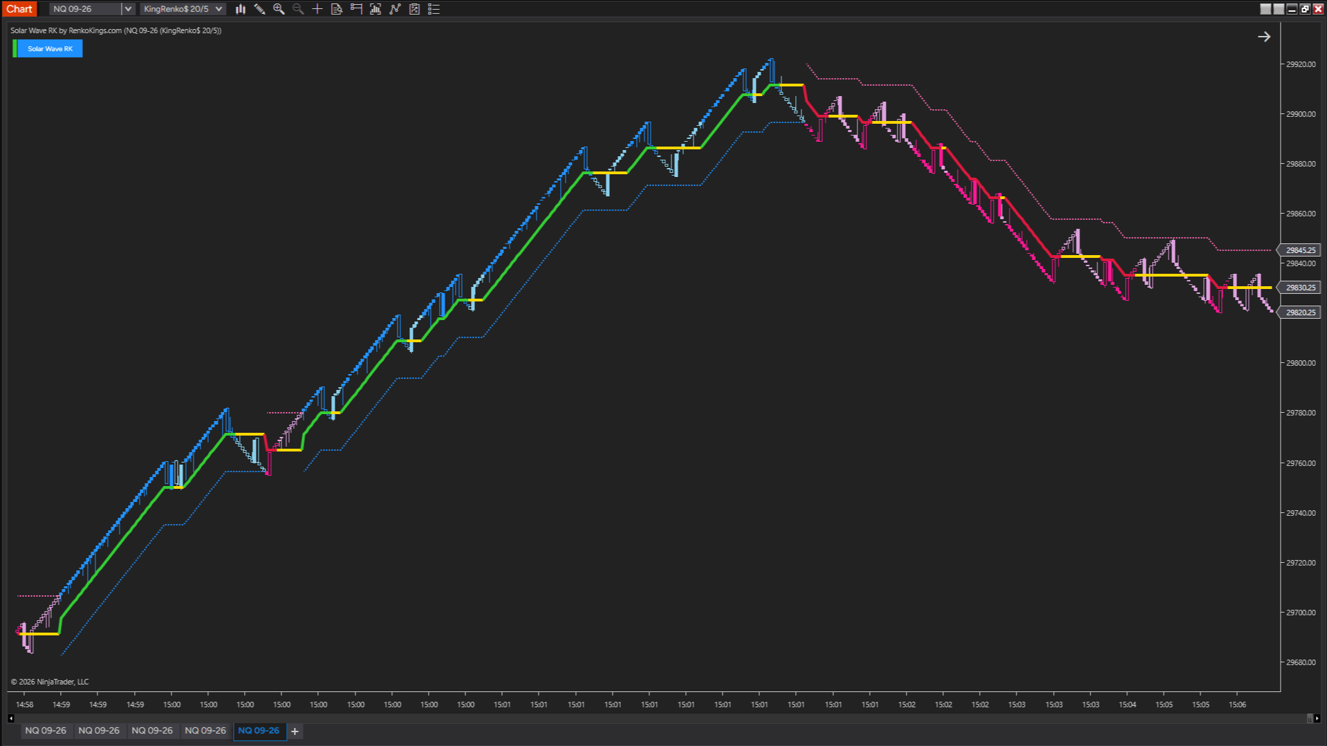This screenshot has width=1327, height=746.
Task: Open the Strategies icon
Action: 395,9
